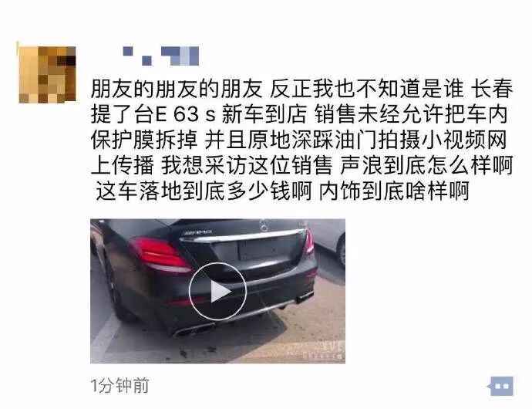Tap the quad exhaust tips in video
This screenshot has width=532, height=409.
[191, 330]
